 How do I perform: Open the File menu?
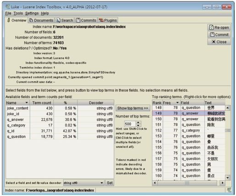click(8, 13)
